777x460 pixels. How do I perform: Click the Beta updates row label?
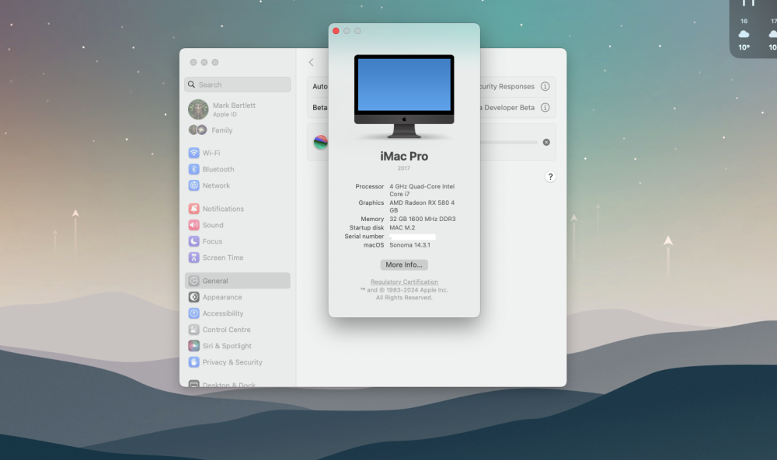tap(320, 107)
